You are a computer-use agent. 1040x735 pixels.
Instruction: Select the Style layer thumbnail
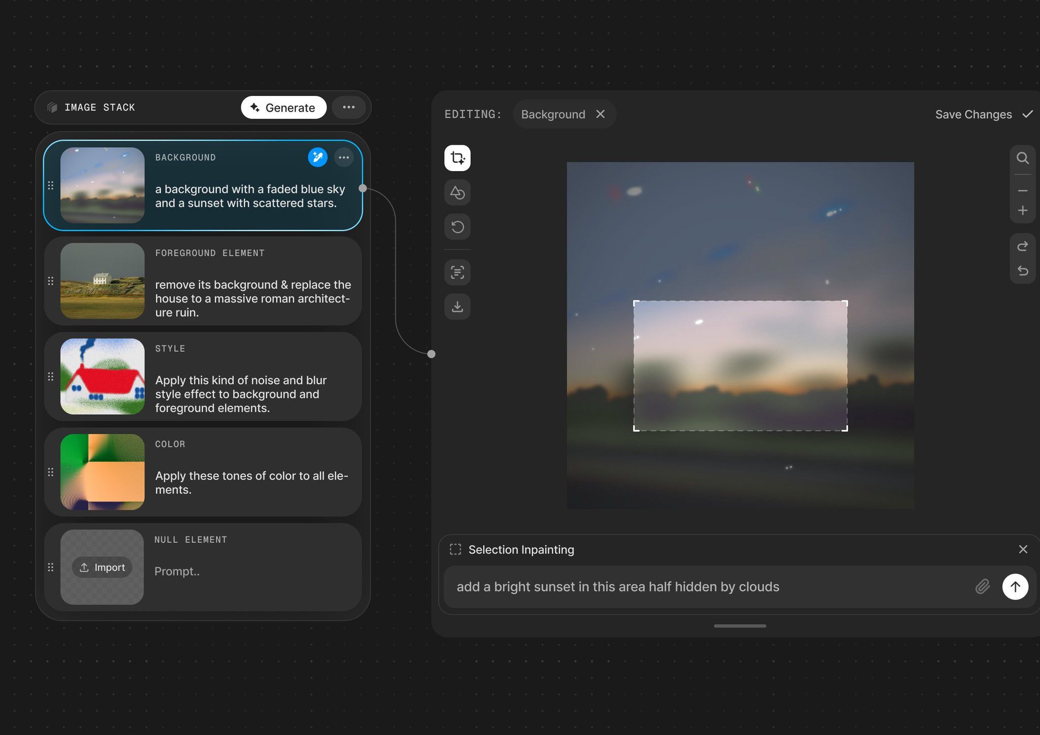point(102,377)
